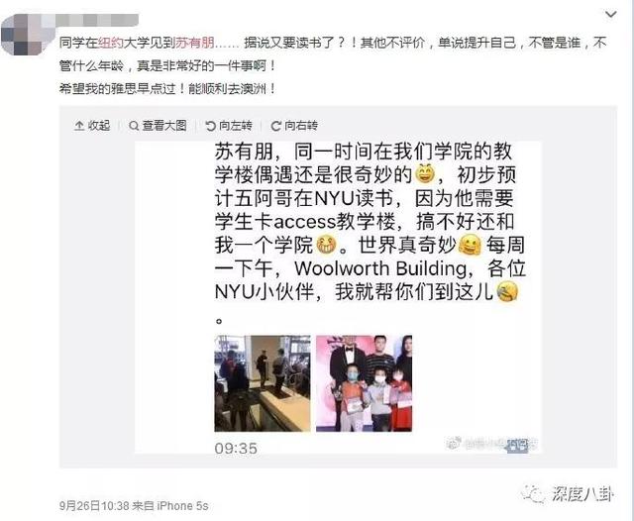Screen dimensions: 634x521
Task: Click 查看大图 to view large image
Action: pyautogui.click(x=164, y=126)
